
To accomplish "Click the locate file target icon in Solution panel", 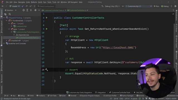I will tap(23, 10).
